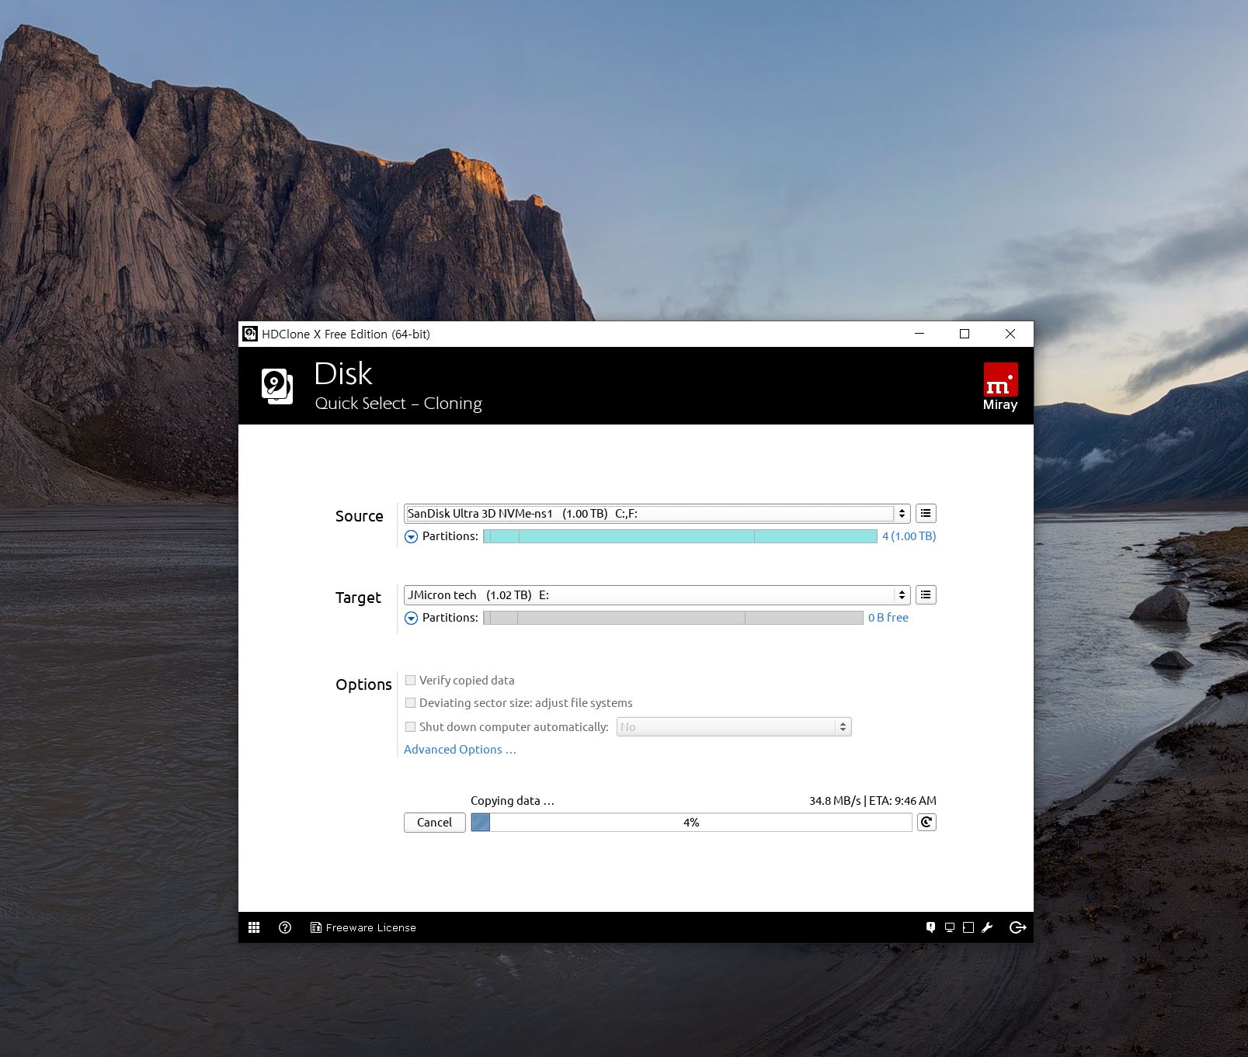Expand the Target Partitions chevron
The image size is (1248, 1057).
click(x=412, y=619)
